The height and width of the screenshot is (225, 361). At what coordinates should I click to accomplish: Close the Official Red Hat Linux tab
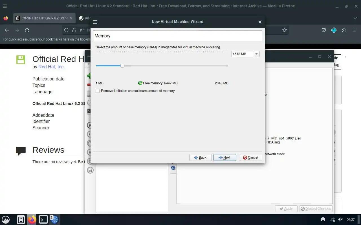tap(71, 18)
